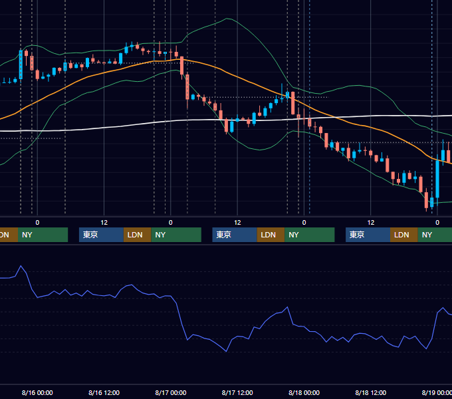Screen dimensions: 452x399
Task: Click the NY session block ending near 8/17 00:00
Action: [x=176, y=235]
